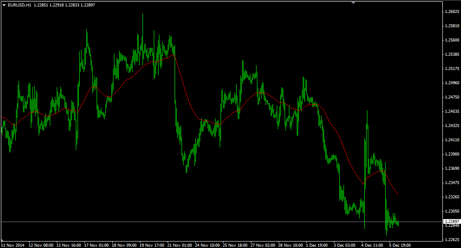Click the 1.24960 price scale label
The image size is (461, 248).
[452, 83]
